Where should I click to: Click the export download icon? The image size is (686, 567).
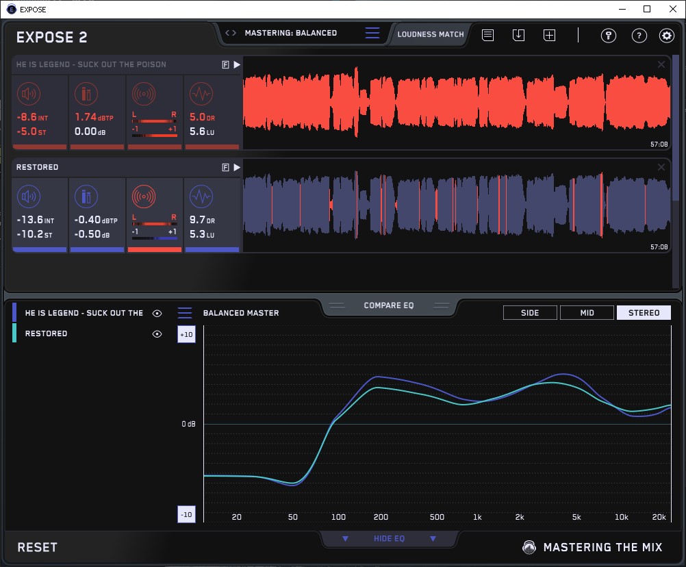coord(518,35)
